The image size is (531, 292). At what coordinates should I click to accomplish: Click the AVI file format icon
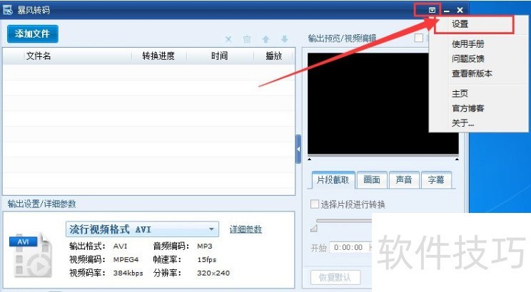[31, 255]
